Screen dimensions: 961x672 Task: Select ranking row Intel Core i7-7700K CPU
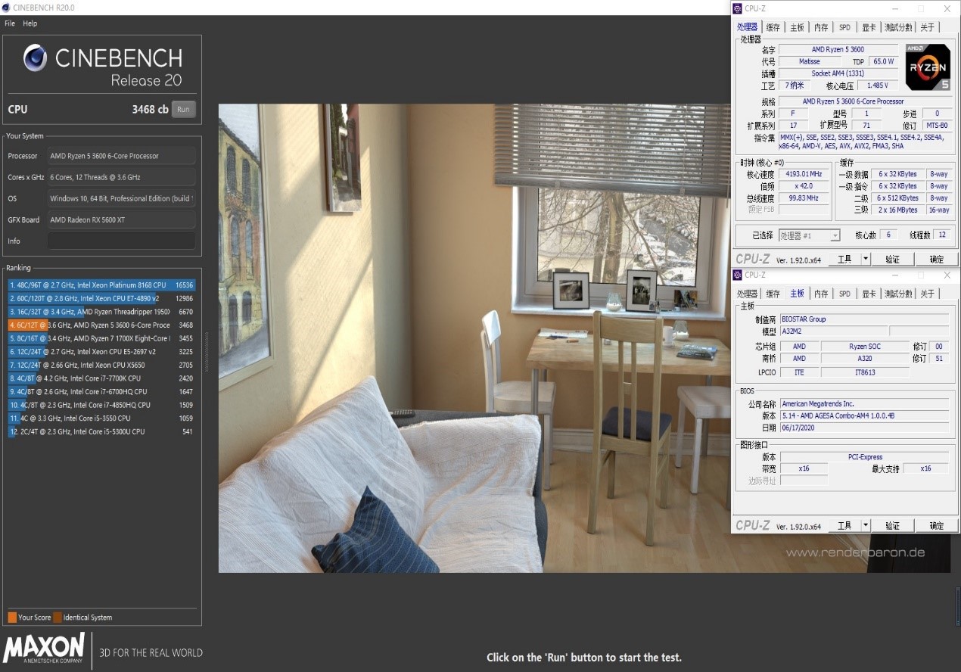(x=101, y=378)
